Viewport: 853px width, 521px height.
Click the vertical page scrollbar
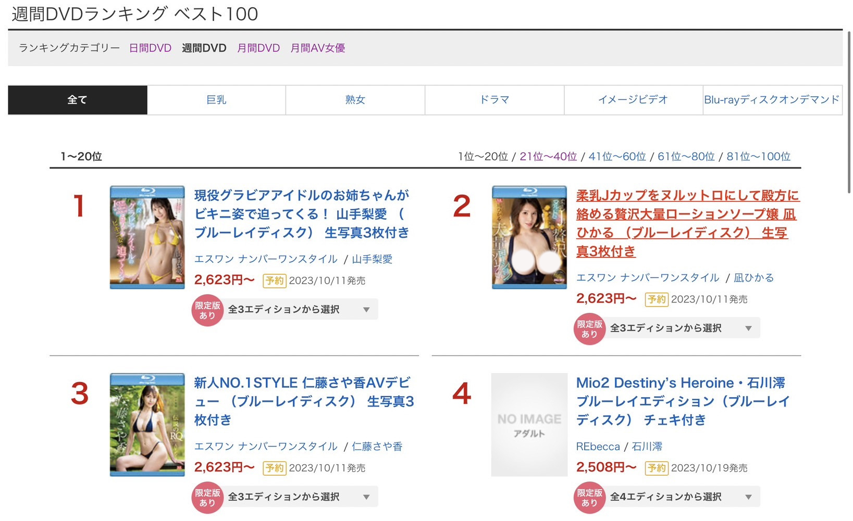[849, 112]
